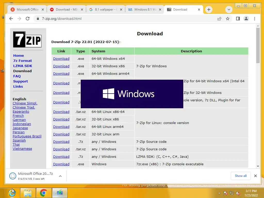The height and width of the screenshot is (198, 264).
Task: Download 7zr.exe console executable
Action: [x=61, y=164]
